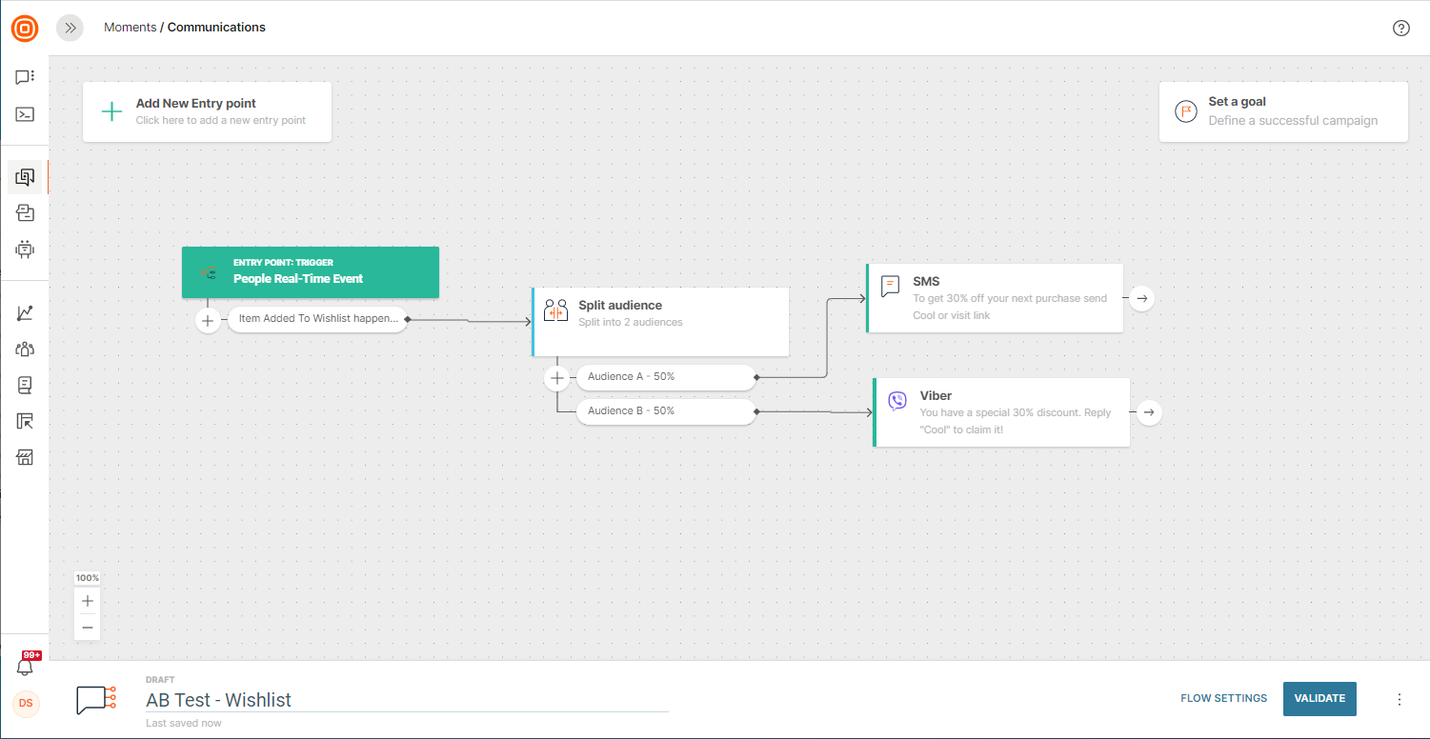Screen dimensions: 1430x739
Task: Zoom out the canvas with minus
Action: [88, 627]
